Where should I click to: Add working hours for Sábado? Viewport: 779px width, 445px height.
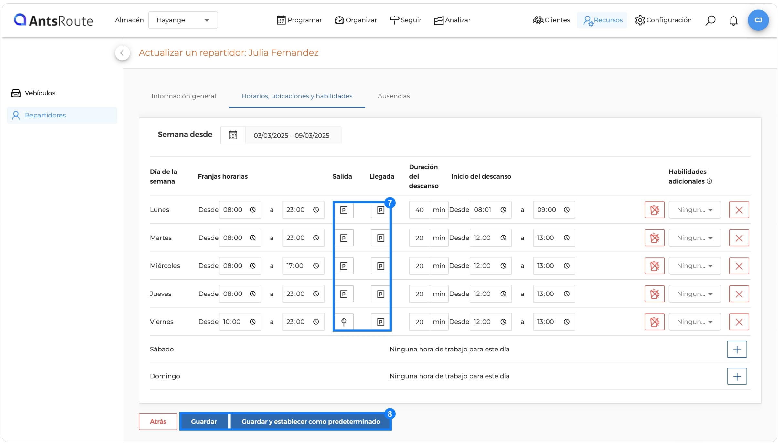click(x=737, y=350)
